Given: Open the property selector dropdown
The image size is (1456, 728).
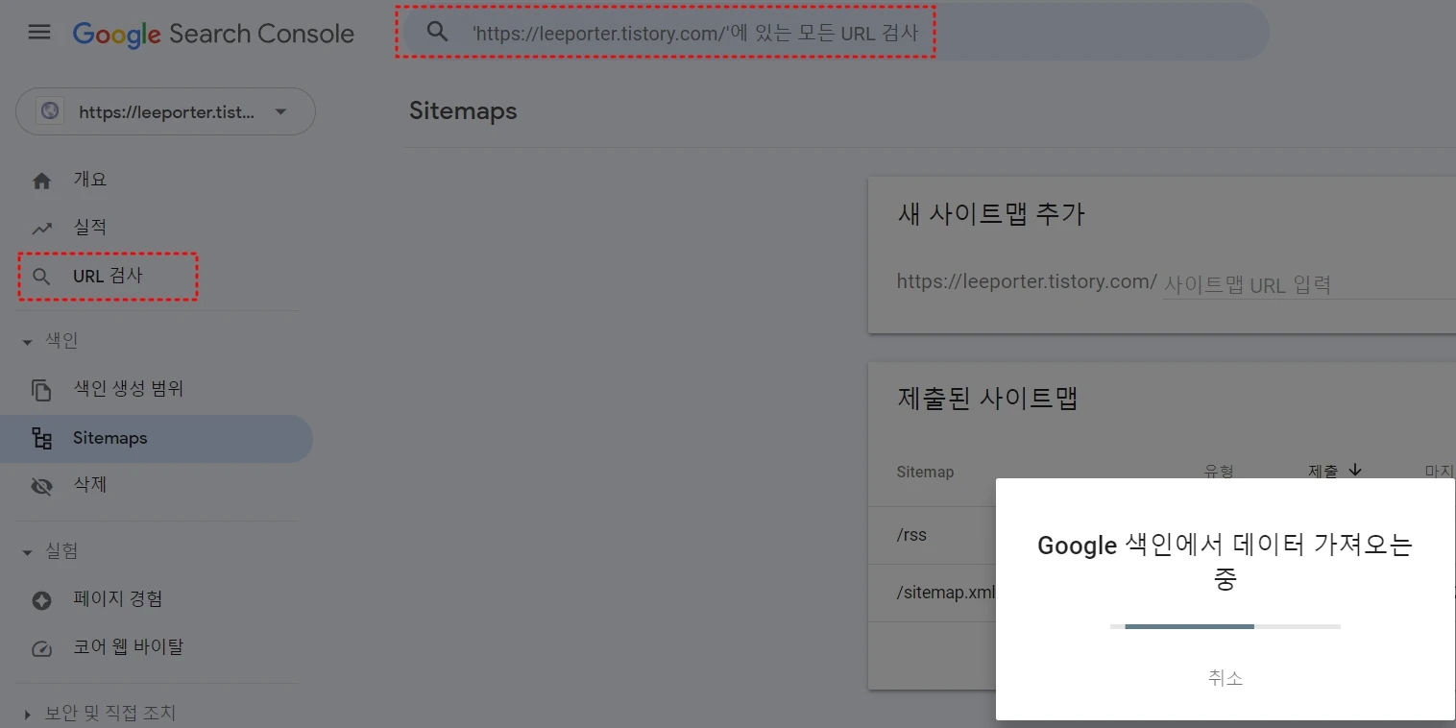Looking at the screenshot, I should pyautogui.click(x=165, y=111).
